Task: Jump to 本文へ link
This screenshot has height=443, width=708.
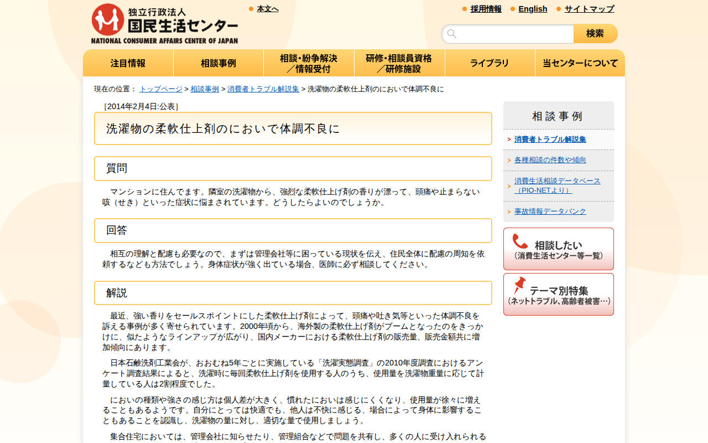Action: (x=268, y=9)
